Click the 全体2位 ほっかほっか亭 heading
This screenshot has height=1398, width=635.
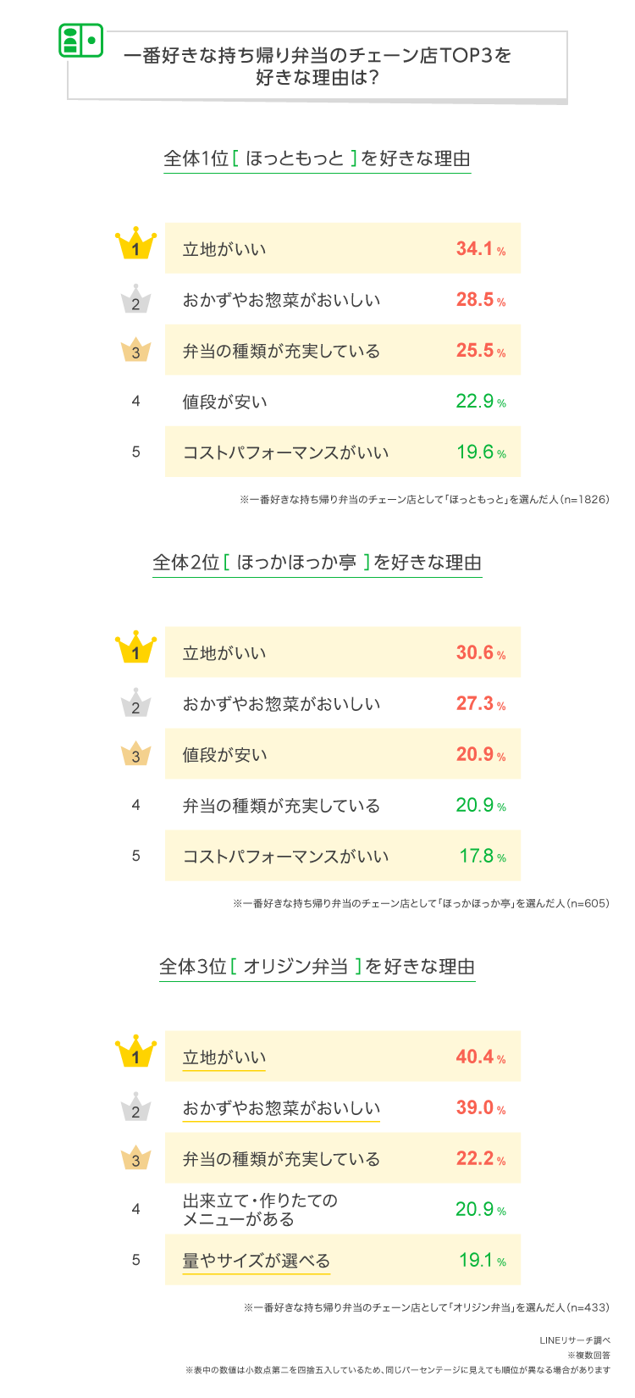point(317,563)
